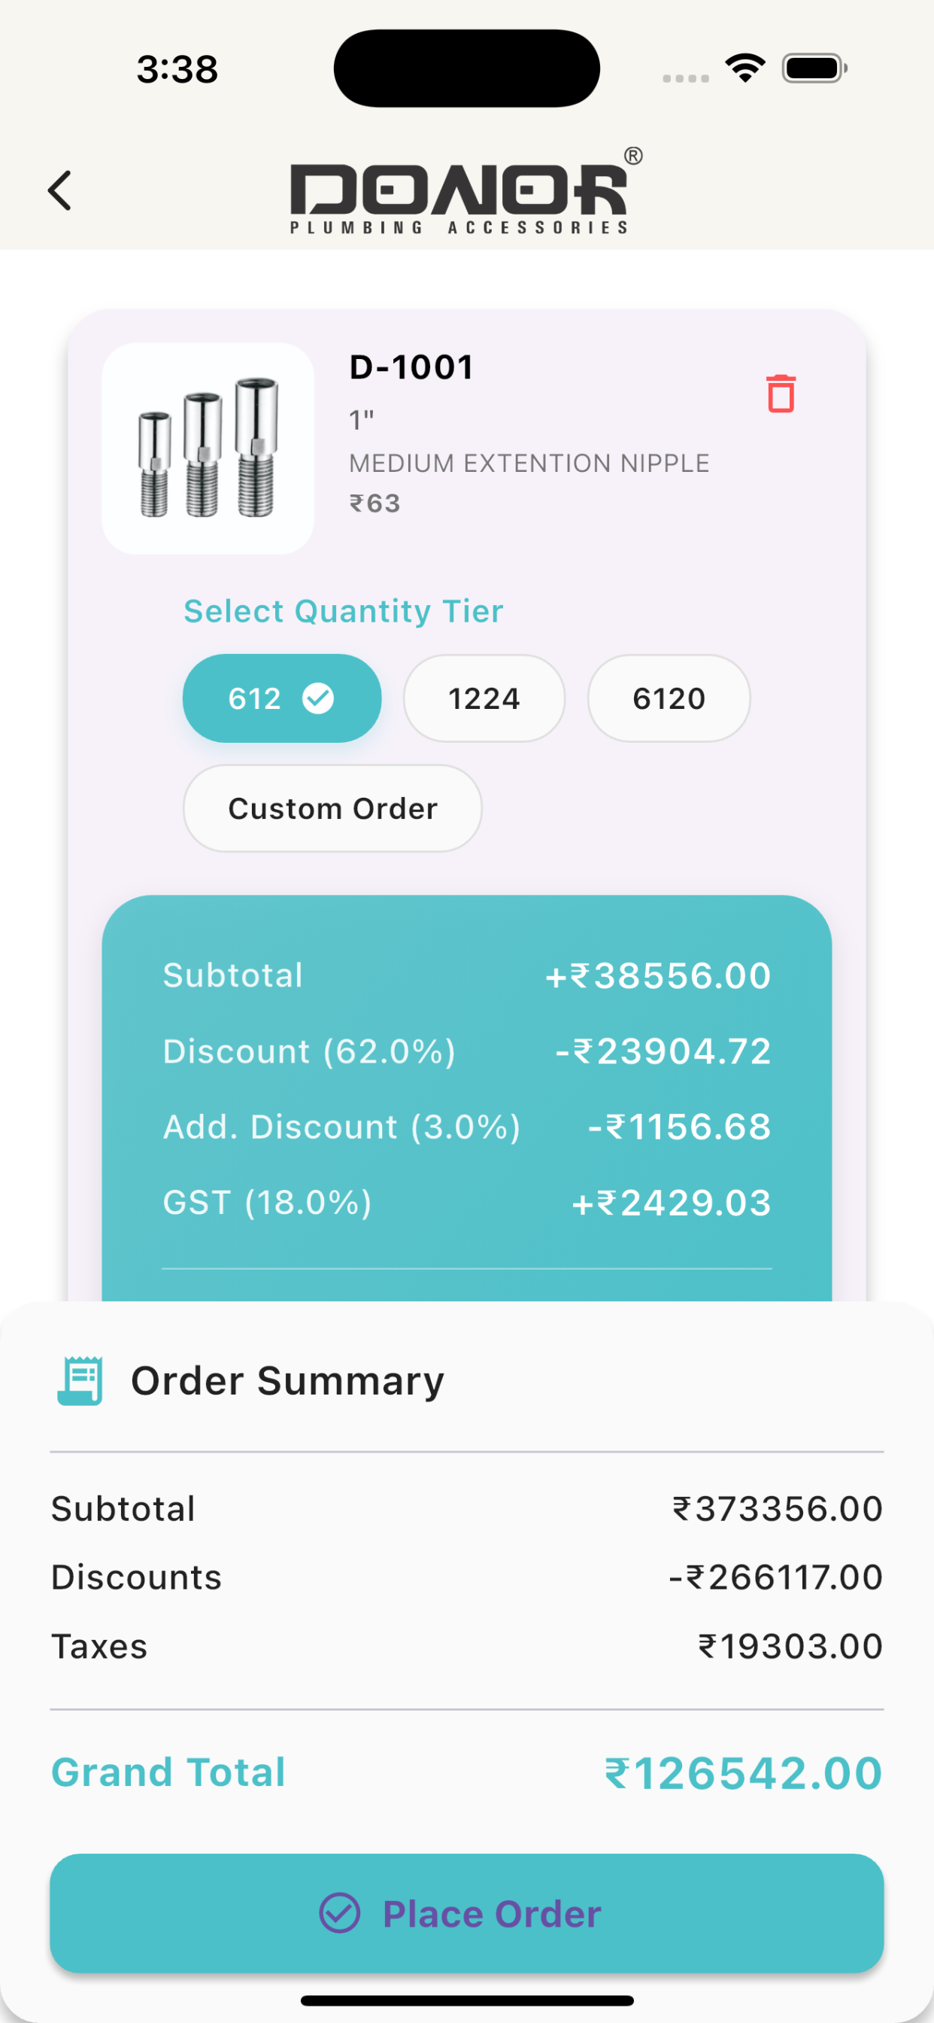Tap the checkmark inside 612 tier chip
The height and width of the screenshot is (2023, 934).
click(318, 698)
